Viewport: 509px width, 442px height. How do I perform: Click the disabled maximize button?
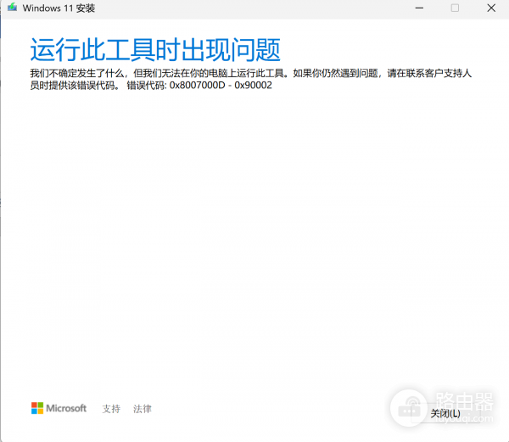tap(455, 8)
